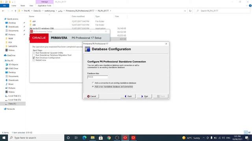Open the File tab in Explorer ribbon
The height and width of the screenshot is (141, 252).
tap(4, 5)
